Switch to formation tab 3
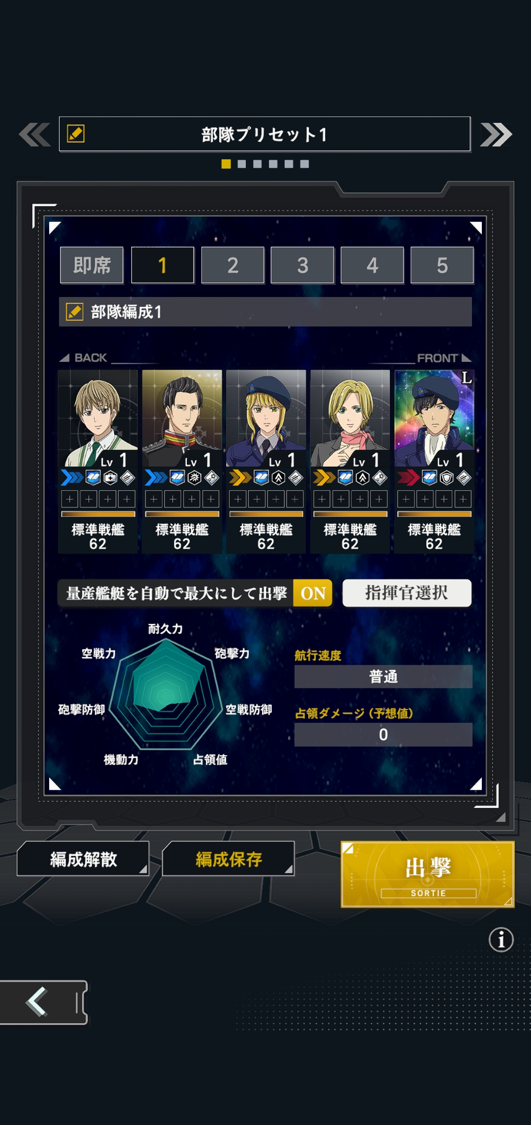 point(302,266)
